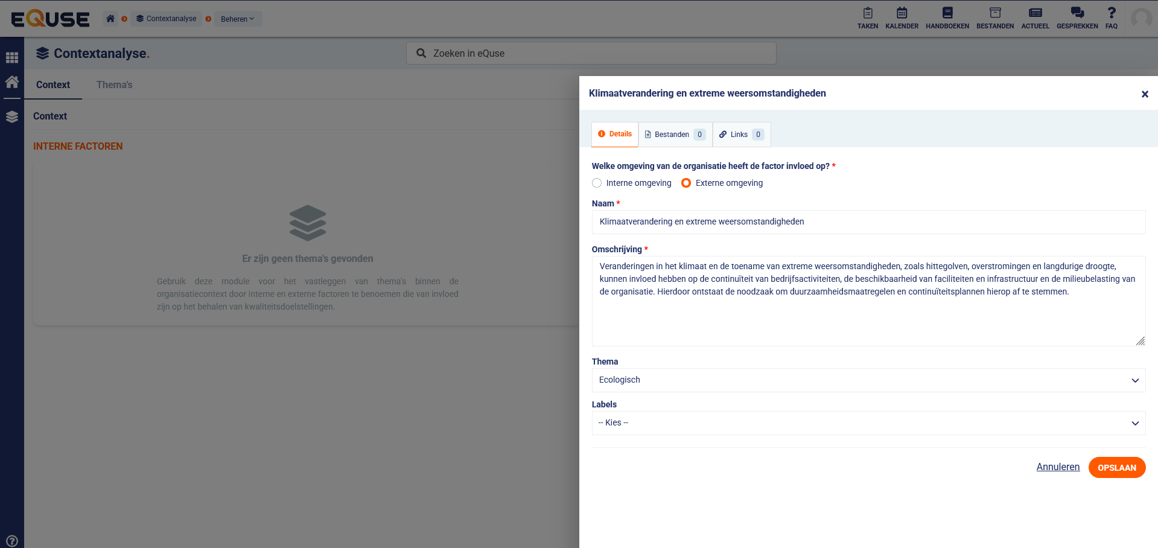The height and width of the screenshot is (548, 1158).
Task: Open the Actueel news icon
Action: [1035, 18]
